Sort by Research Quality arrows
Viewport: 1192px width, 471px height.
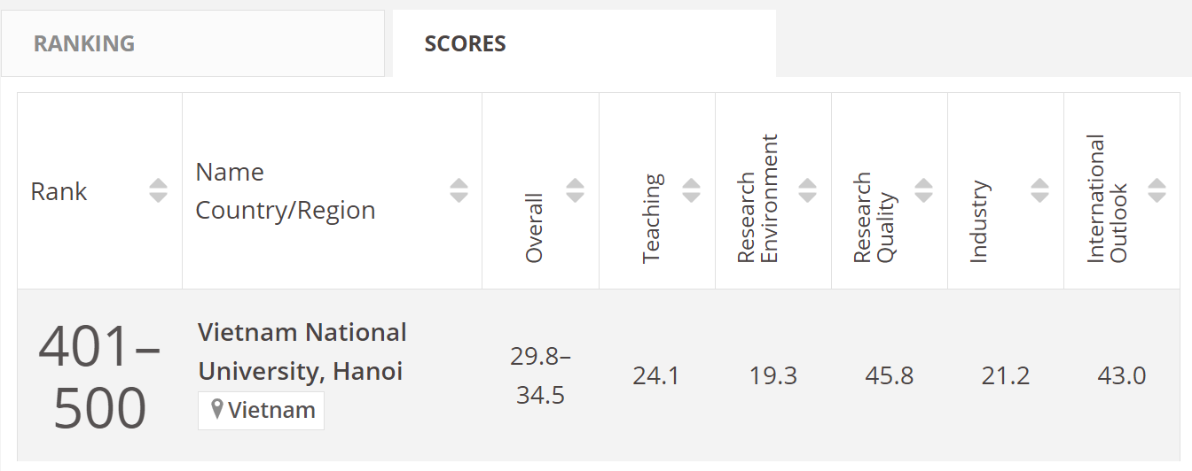coord(923,190)
